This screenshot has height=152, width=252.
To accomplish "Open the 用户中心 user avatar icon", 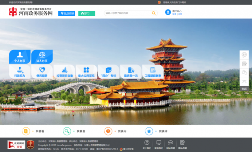I will coord(168,12).
